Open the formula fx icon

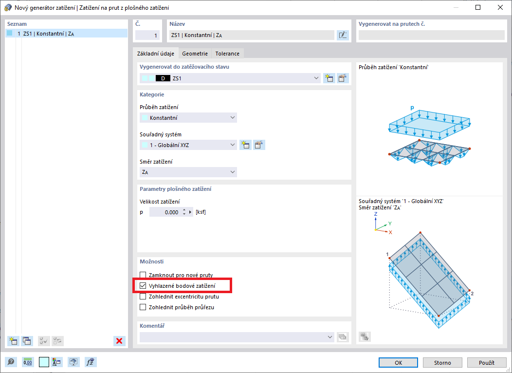click(91, 362)
